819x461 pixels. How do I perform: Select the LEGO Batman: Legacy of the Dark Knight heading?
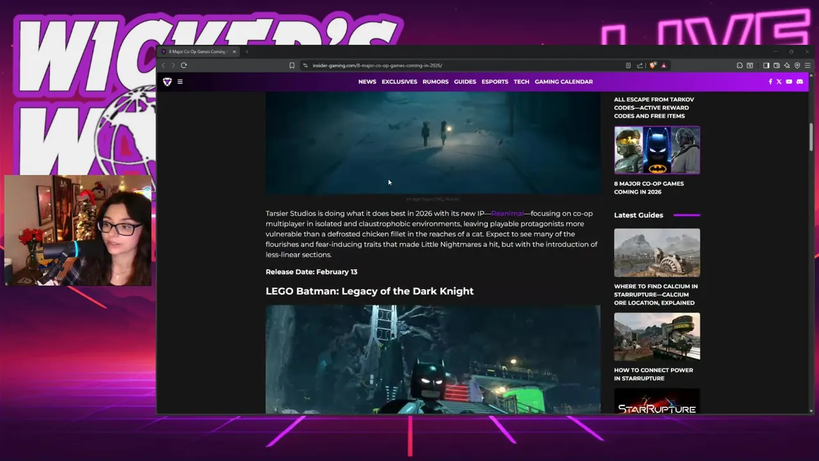pyautogui.click(x=370, y=291)
